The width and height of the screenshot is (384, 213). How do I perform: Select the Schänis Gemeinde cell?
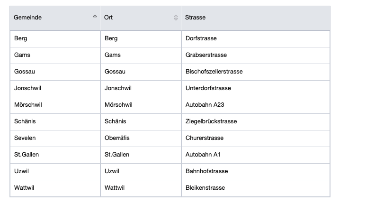click(x=25, y=121)
